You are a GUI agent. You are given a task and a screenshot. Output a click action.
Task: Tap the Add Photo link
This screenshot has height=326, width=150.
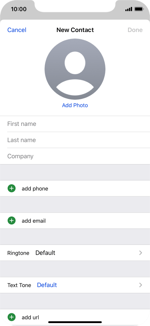(75, 106)
